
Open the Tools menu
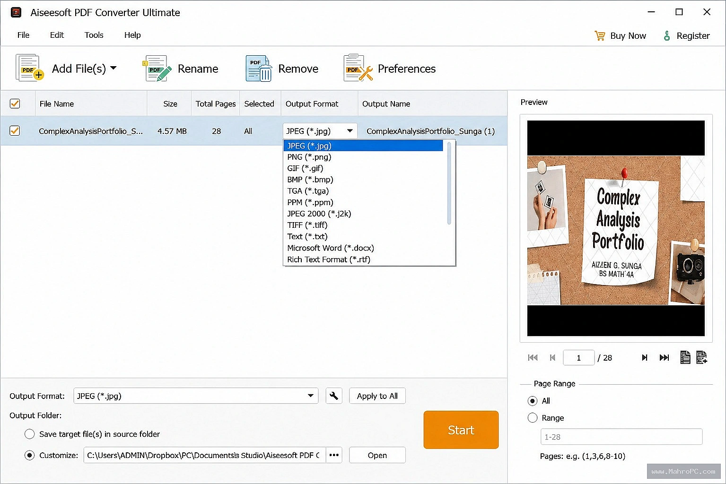click(94, 35)
